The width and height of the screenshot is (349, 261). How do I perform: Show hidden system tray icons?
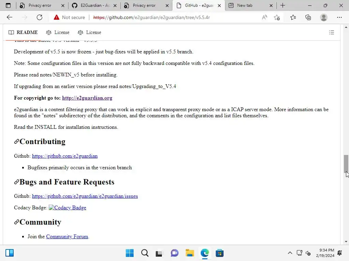pyautogui.click(x=290, y=253)
